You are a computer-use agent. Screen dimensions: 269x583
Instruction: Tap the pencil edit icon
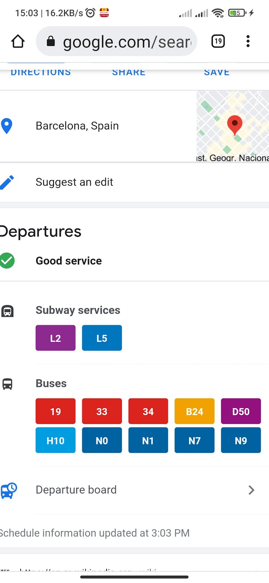point(7,182)
